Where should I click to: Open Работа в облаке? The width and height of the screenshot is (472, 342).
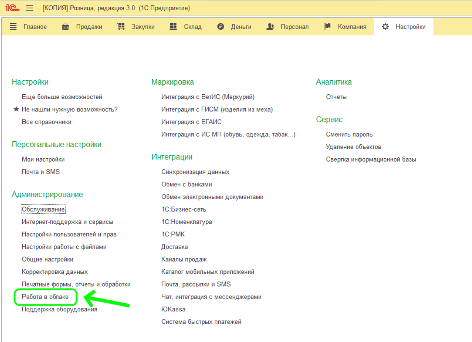(45, 297)
